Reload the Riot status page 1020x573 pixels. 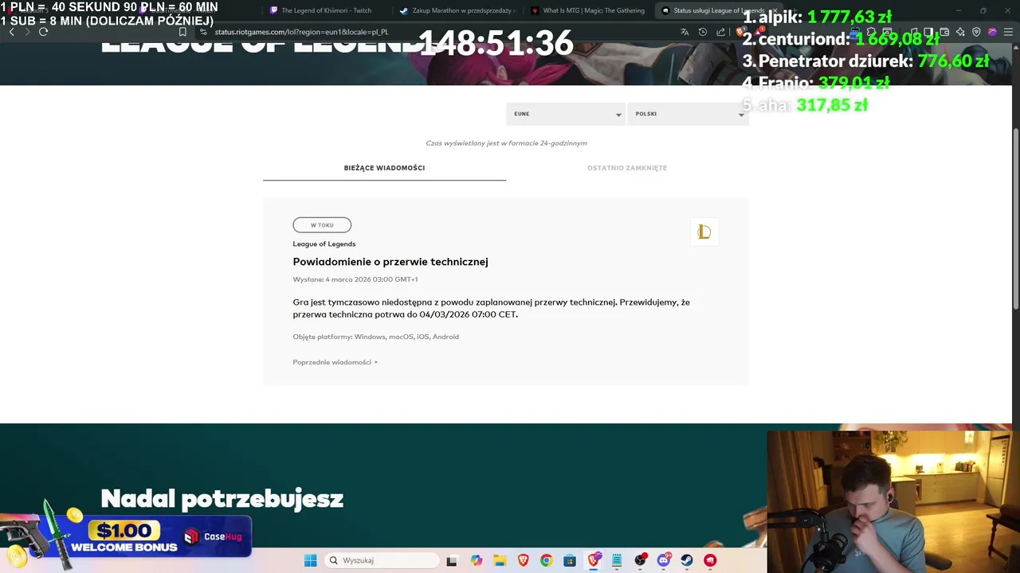(43, 32)
